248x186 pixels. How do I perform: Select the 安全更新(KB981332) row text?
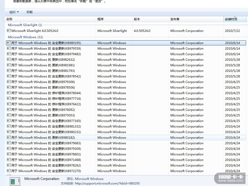46,126
